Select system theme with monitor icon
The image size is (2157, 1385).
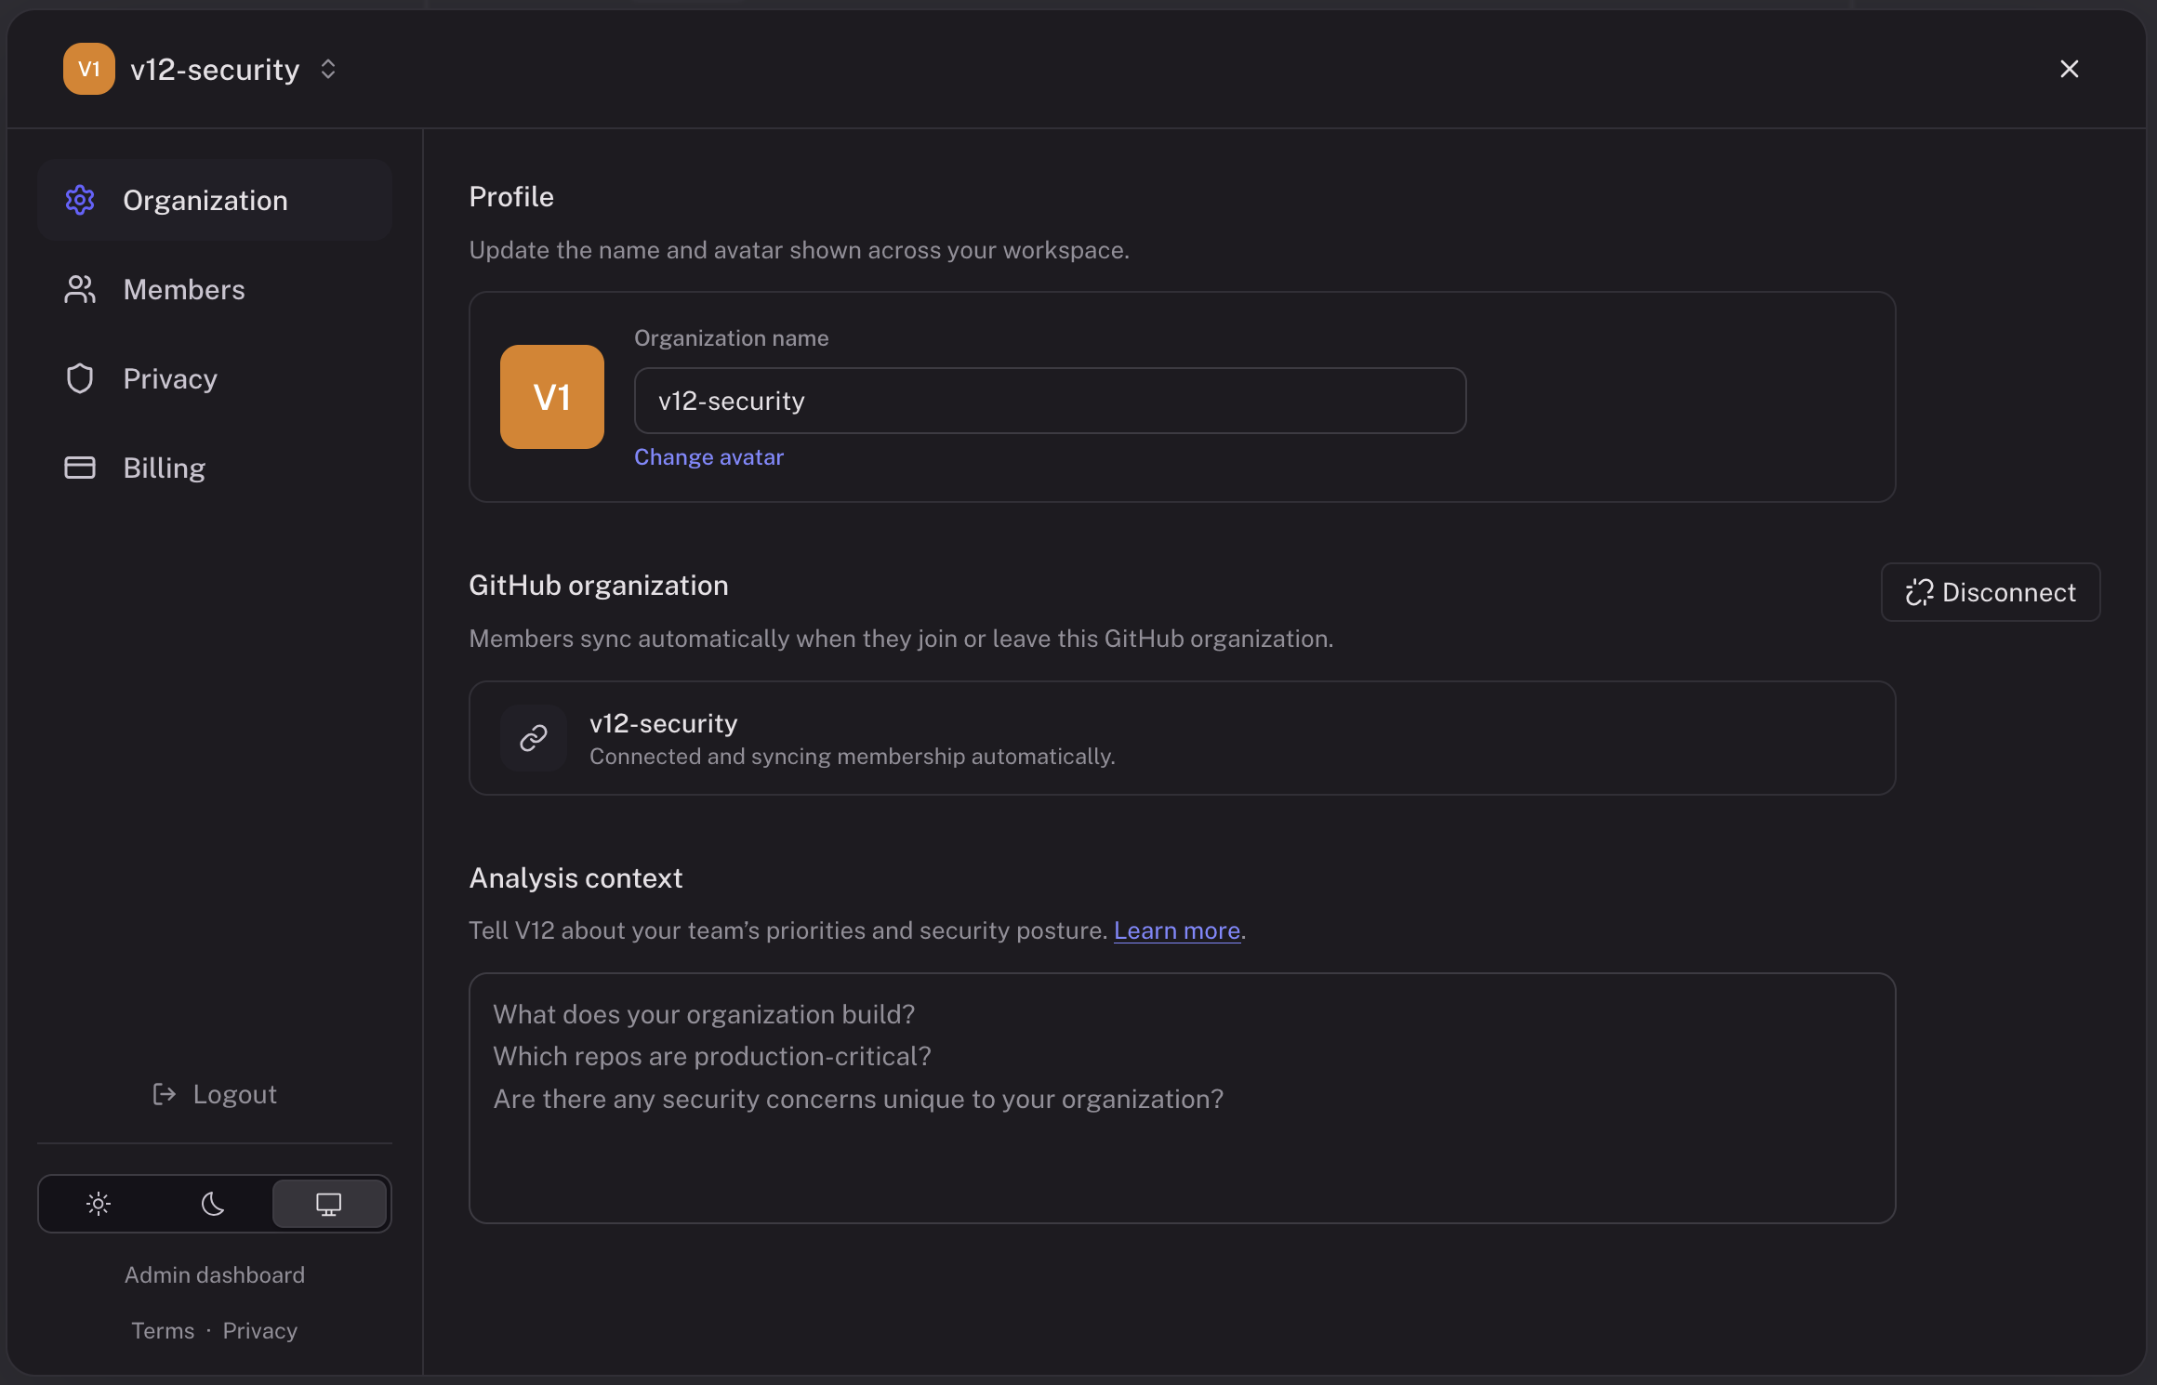[x=329, y=1204]
